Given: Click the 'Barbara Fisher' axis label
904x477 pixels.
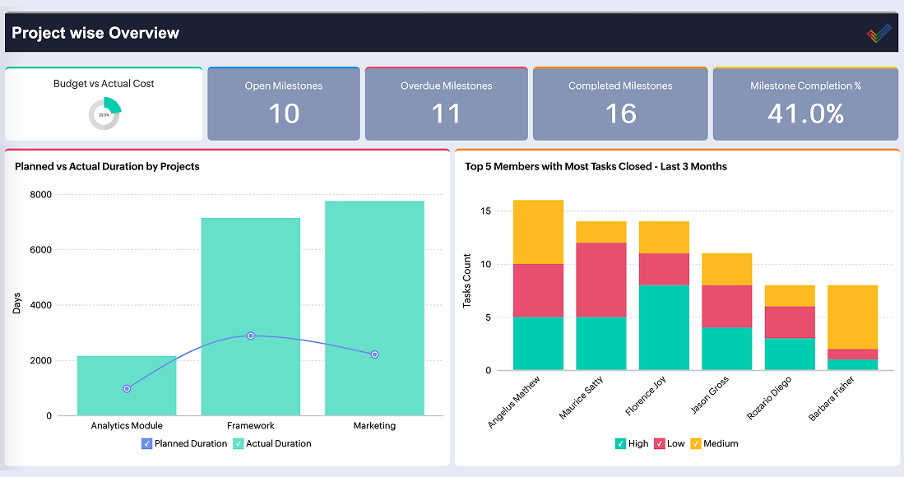Looking at the screenshot, I should (x=832, y=399).
